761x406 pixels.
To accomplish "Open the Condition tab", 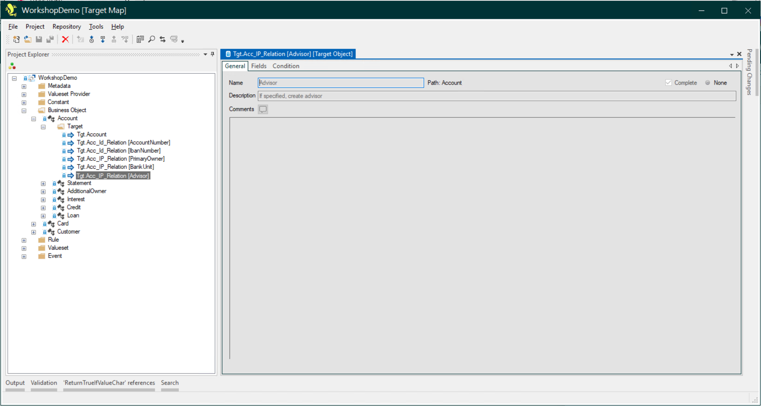I will [x=286, y=66].
